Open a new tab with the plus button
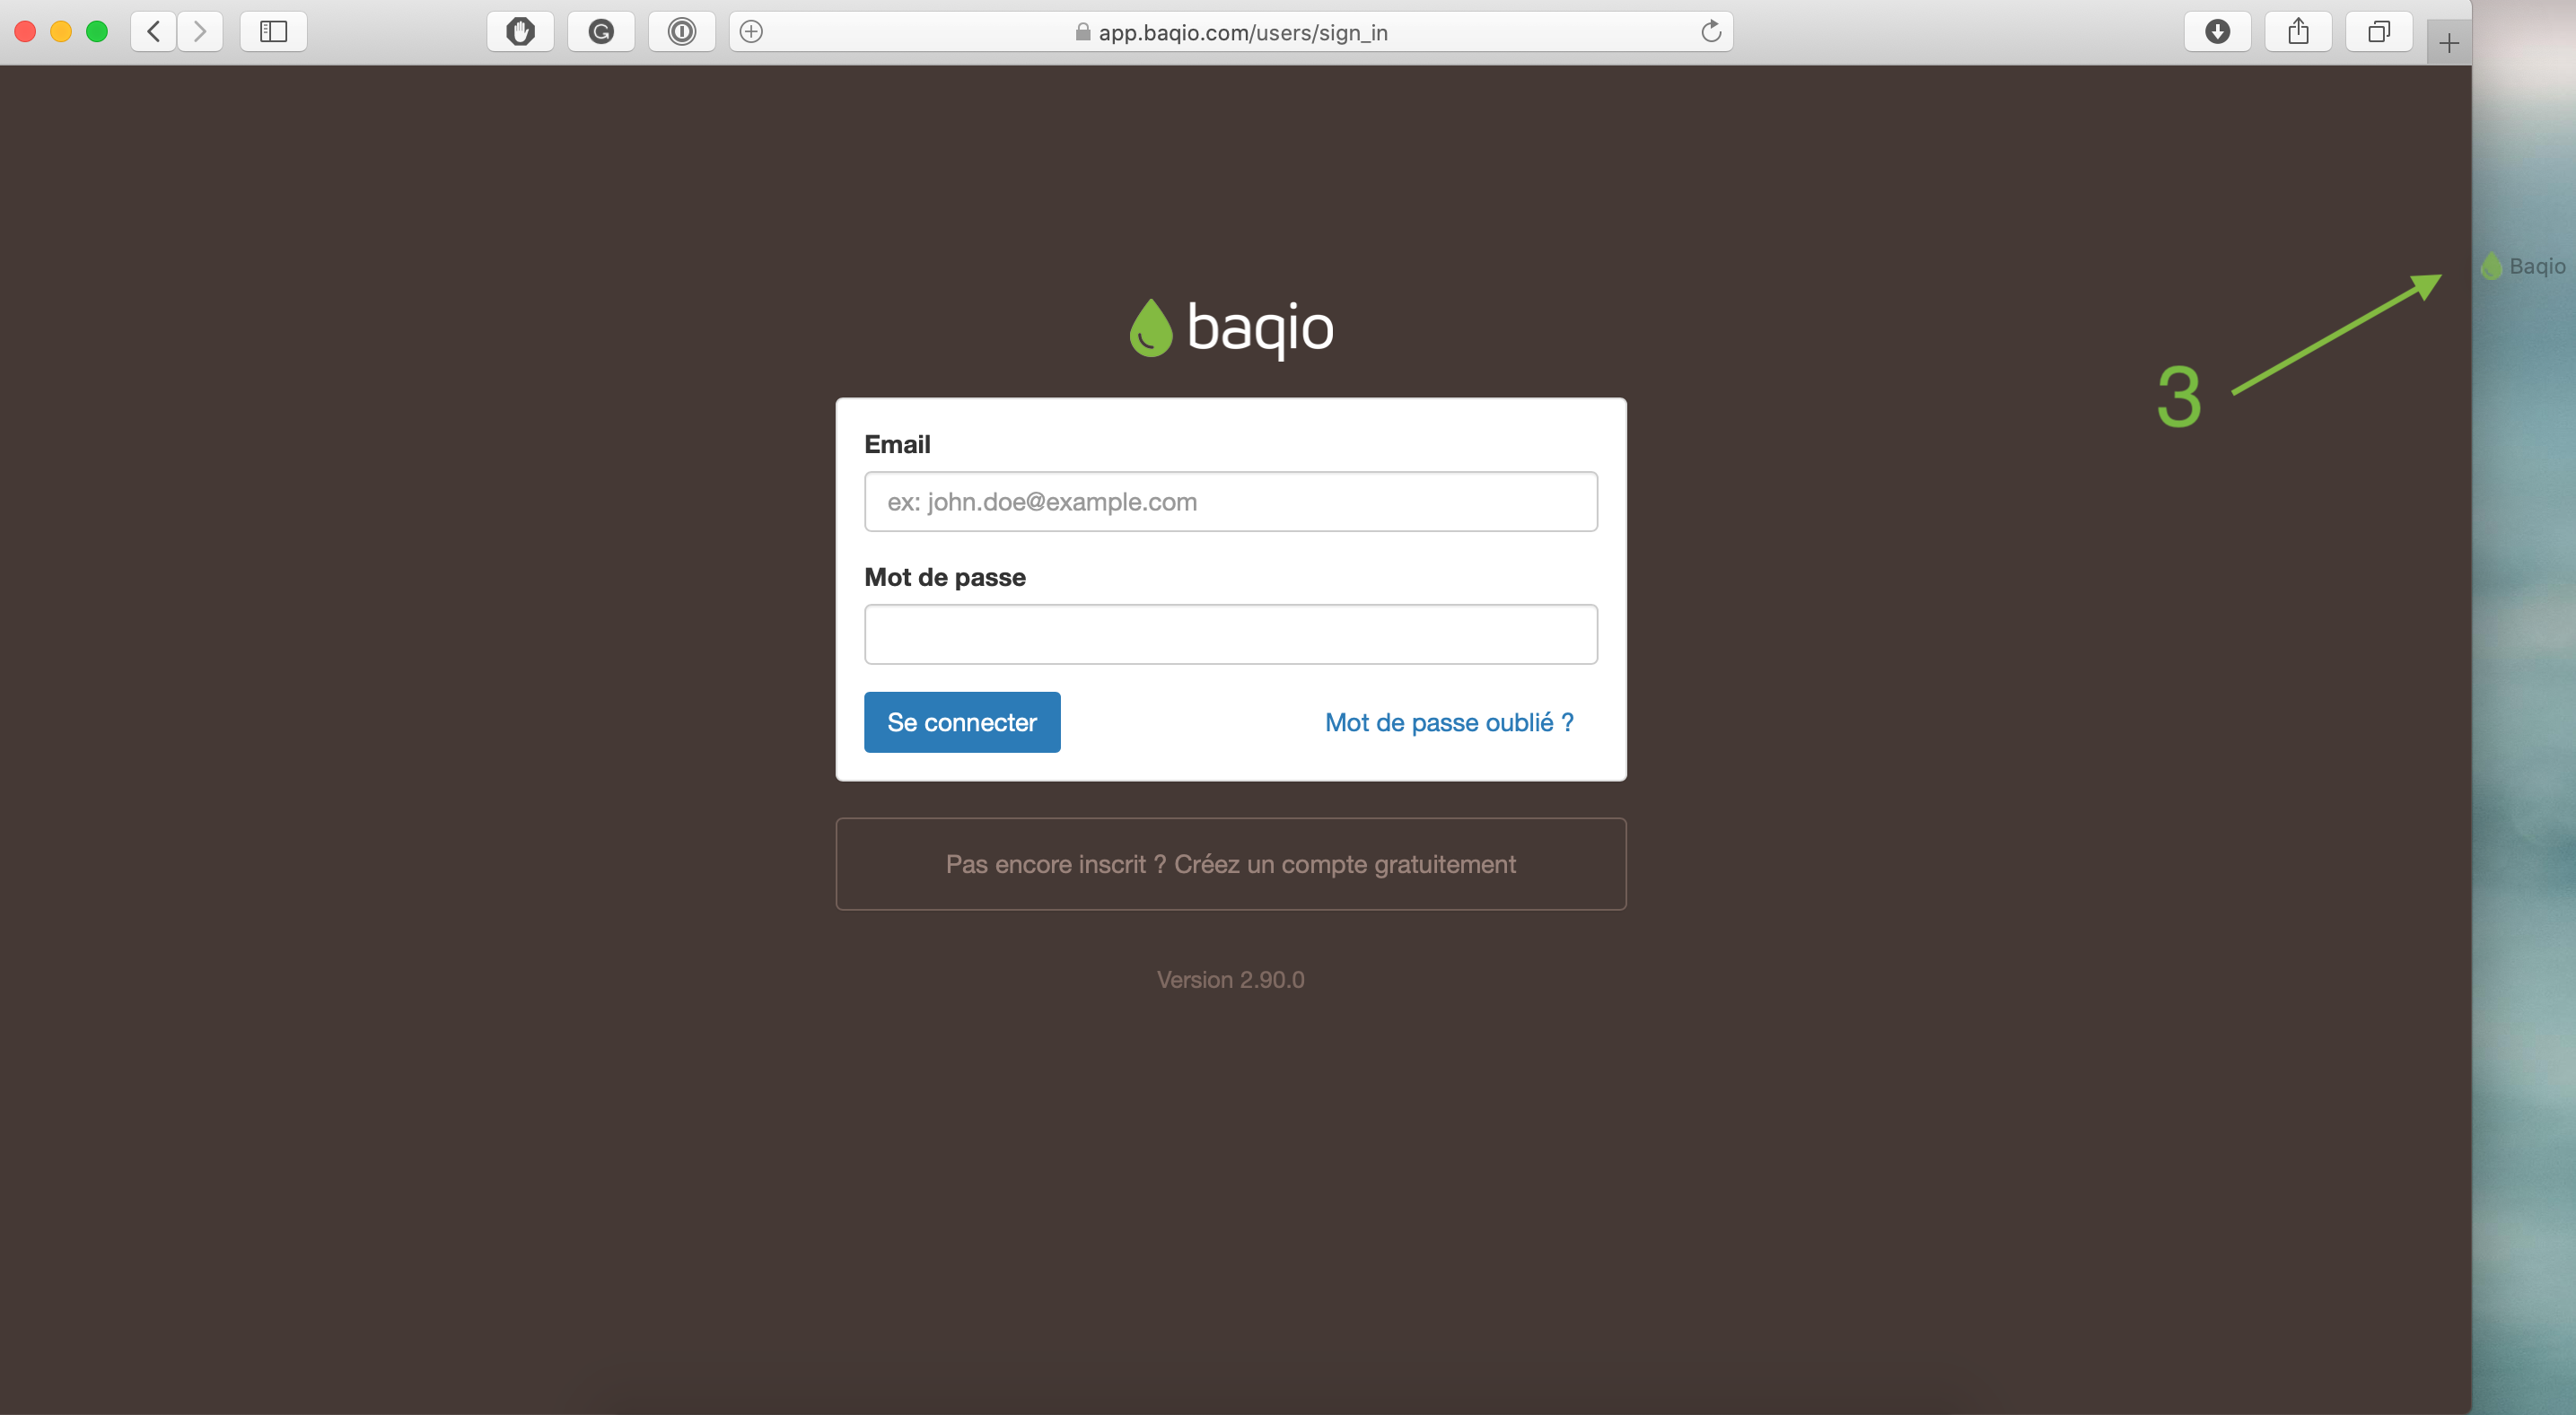 click(x=2449, y=43)
